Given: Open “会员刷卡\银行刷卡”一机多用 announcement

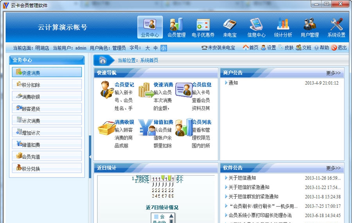Looking at the screenshot, I should click(263, 206).
